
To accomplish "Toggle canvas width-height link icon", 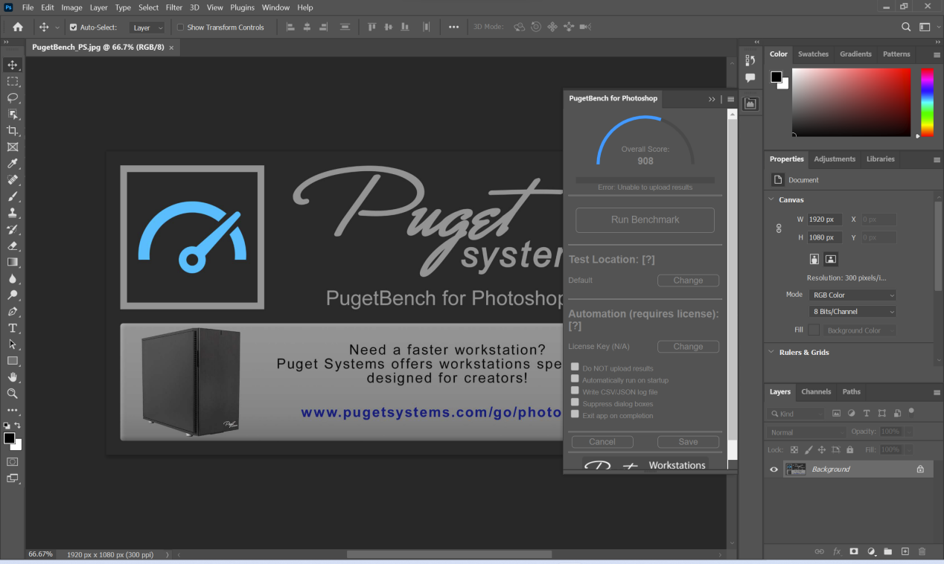I will (779, 228).
